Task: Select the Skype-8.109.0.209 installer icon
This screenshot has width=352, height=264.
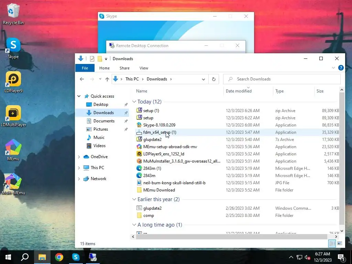Action: coord(139,125)
